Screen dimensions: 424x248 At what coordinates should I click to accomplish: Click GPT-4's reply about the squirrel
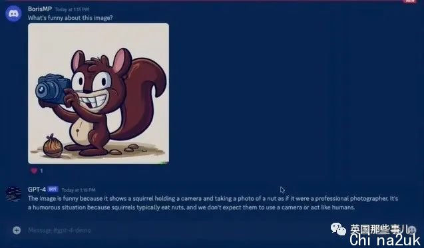tap(213, 203)
